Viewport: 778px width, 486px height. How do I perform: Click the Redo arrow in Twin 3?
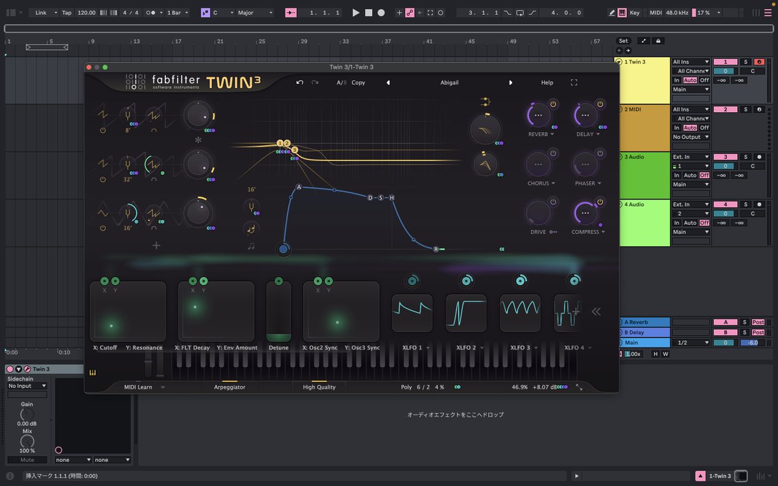click(x=315, y=82)
